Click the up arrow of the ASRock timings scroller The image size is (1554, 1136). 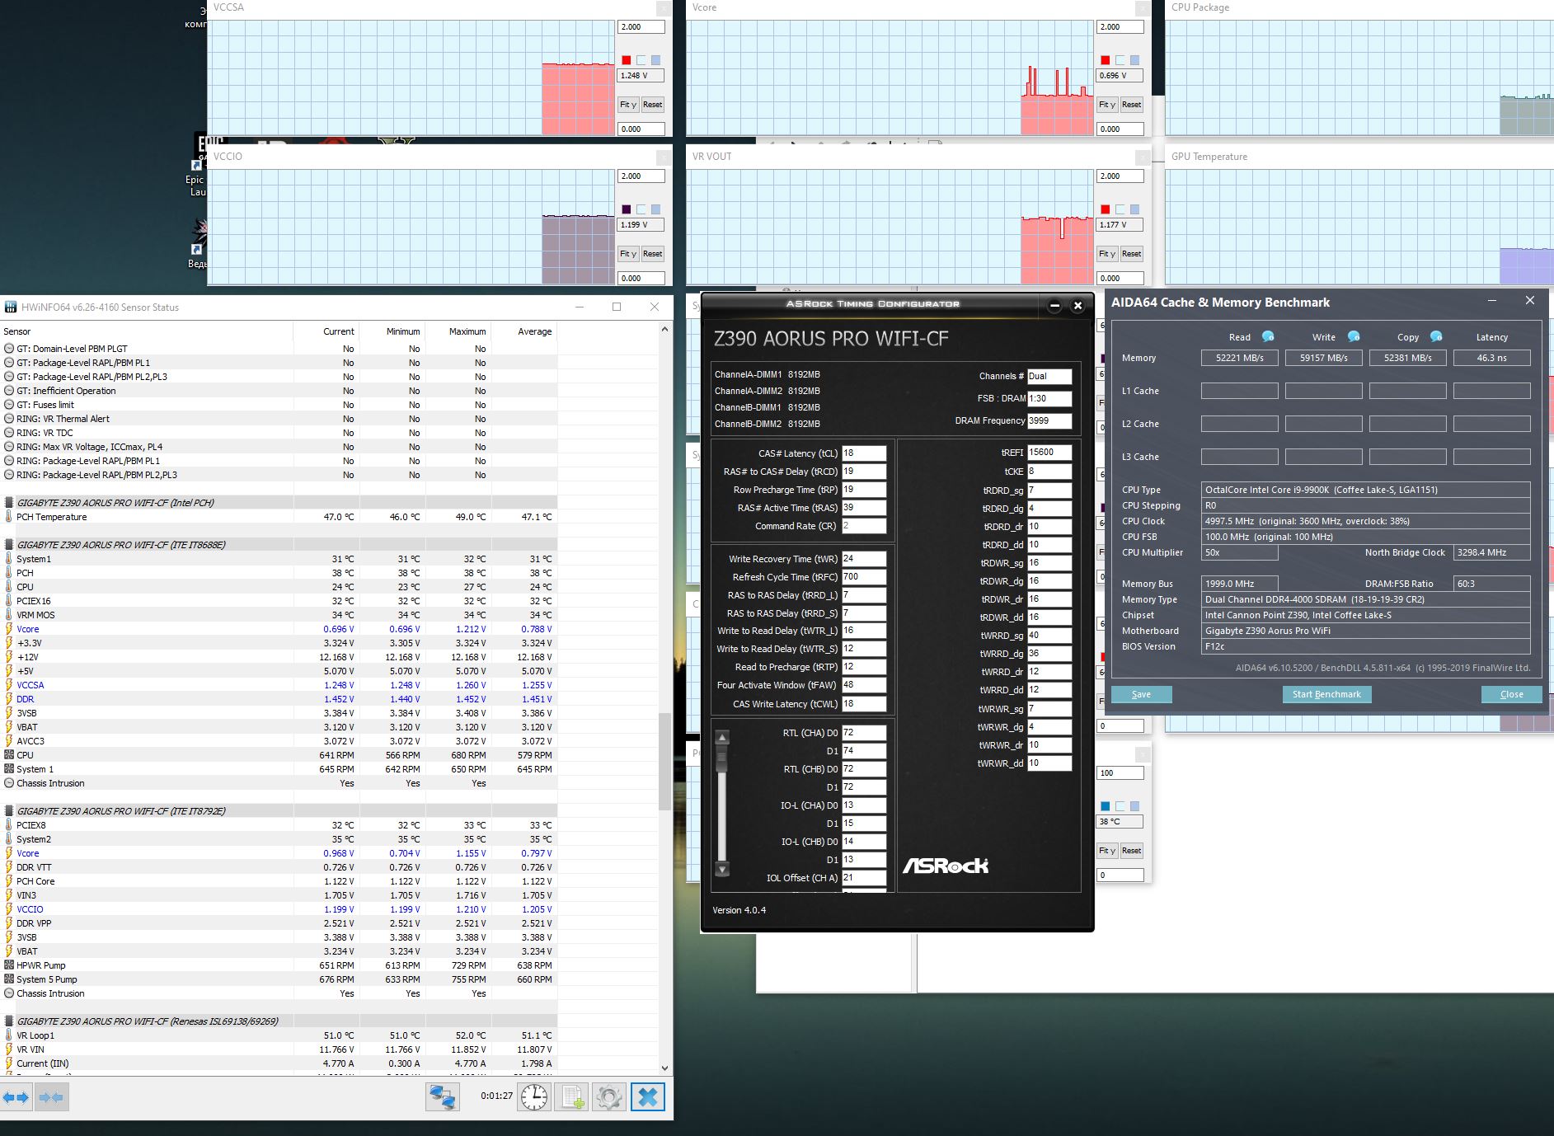click(722, 738)
